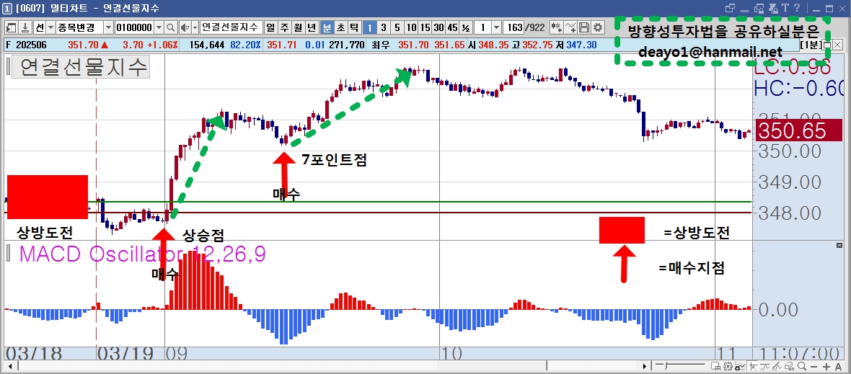Click the 202506 contract code text
The image size is (851, 374).
(30, 45)
